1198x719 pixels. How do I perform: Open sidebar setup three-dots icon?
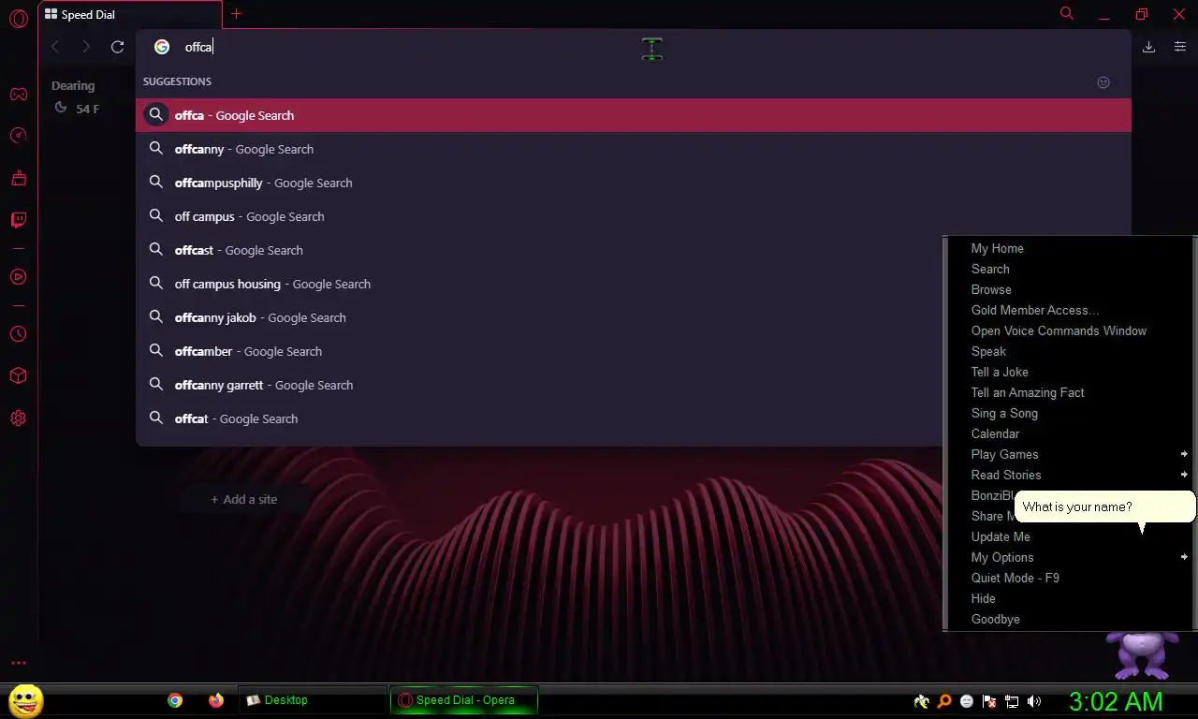18,663
